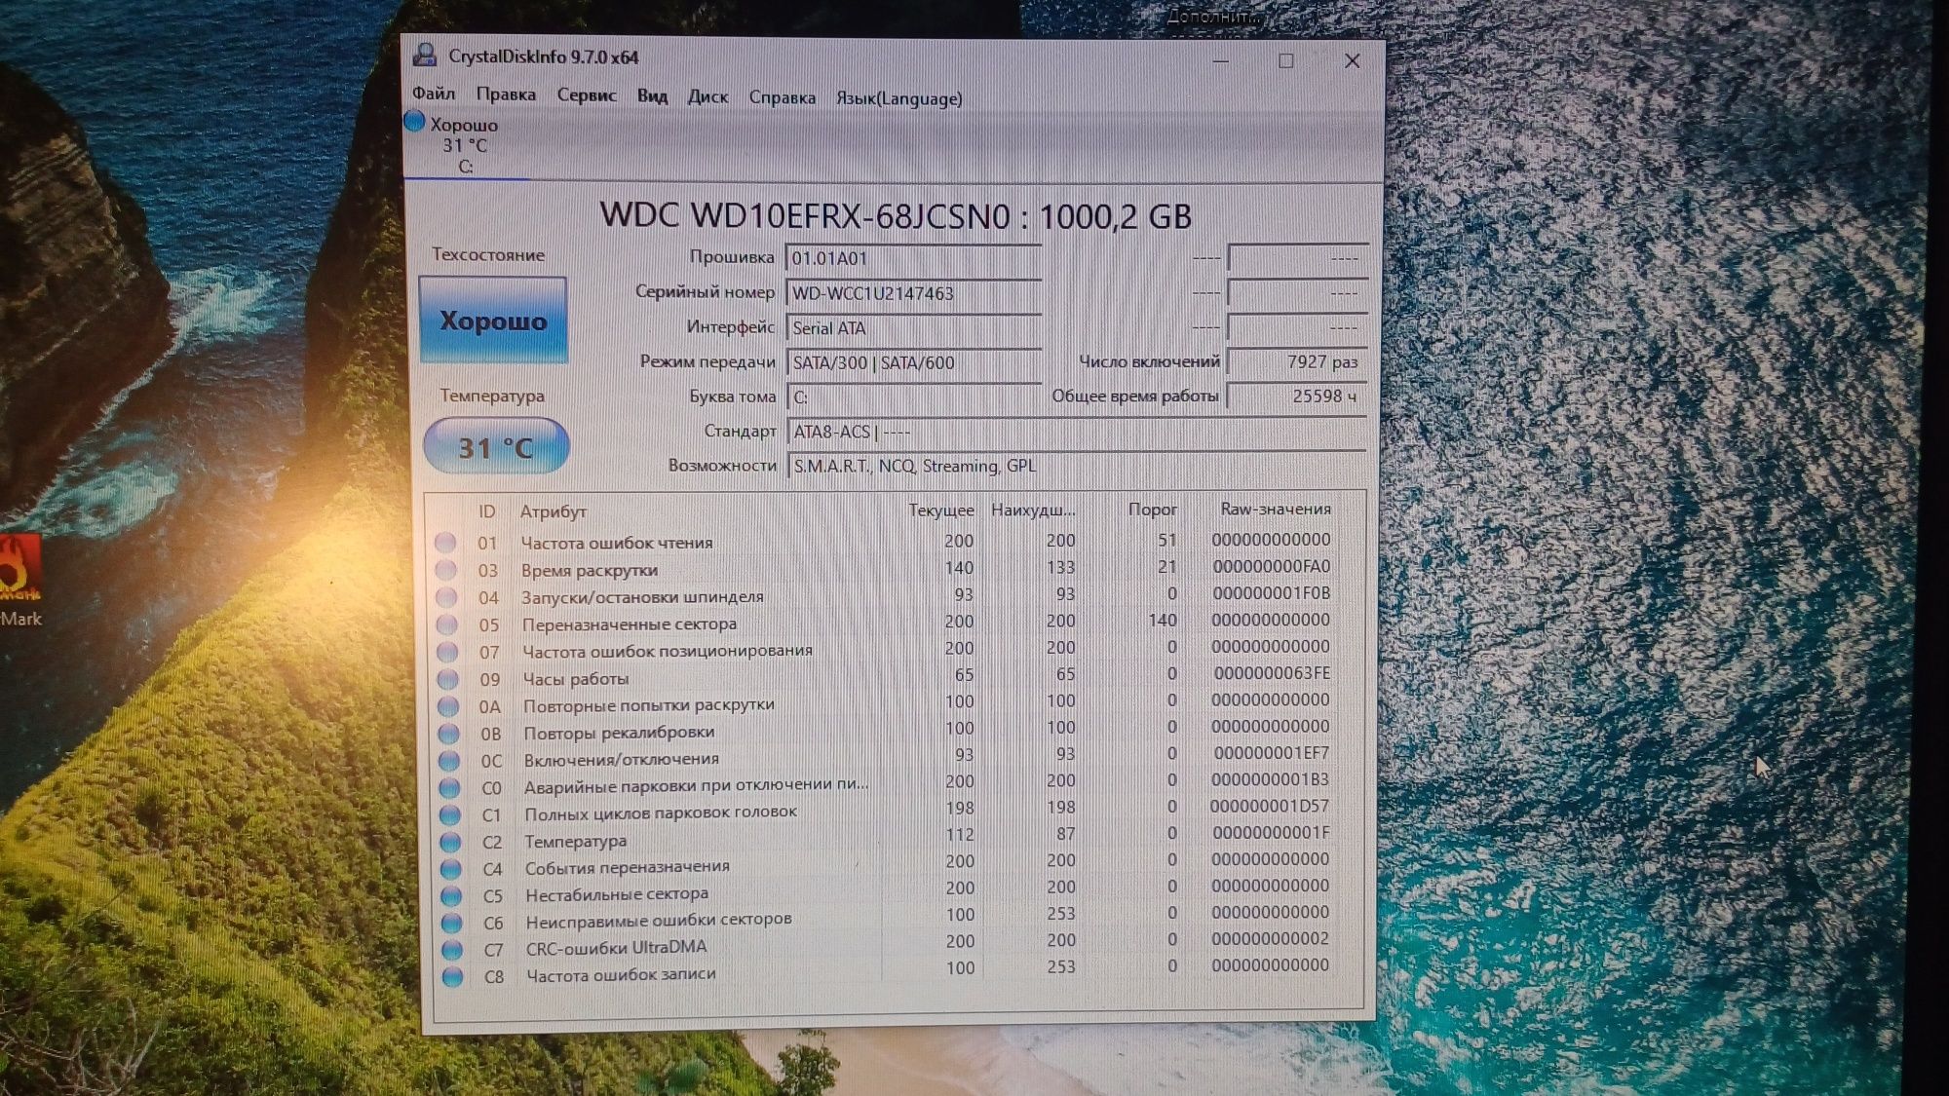Select the row Включения/отключения
This screenshot has height=1096, width=1949.
(x=882, y=757)
